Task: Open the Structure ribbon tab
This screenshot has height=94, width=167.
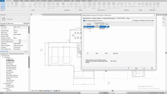Action: (16, 1)
